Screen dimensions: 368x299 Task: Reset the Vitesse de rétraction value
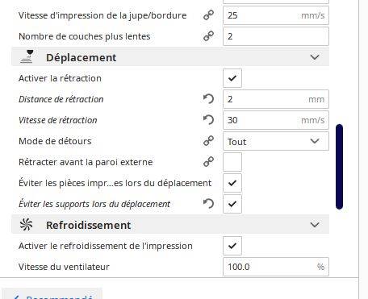click(208, 120)
